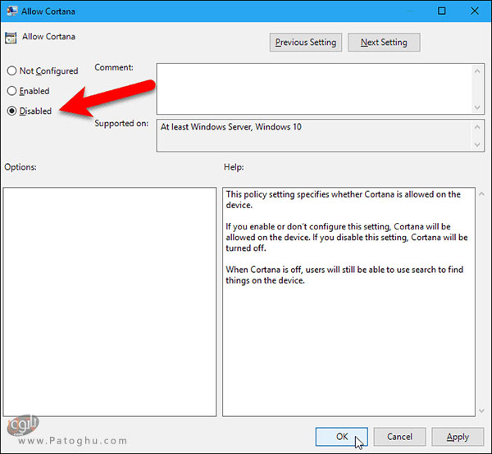Click the 'At least Windows Server, Windows 10' text
This screenshot has height=454, width=492.
(231, 127)
